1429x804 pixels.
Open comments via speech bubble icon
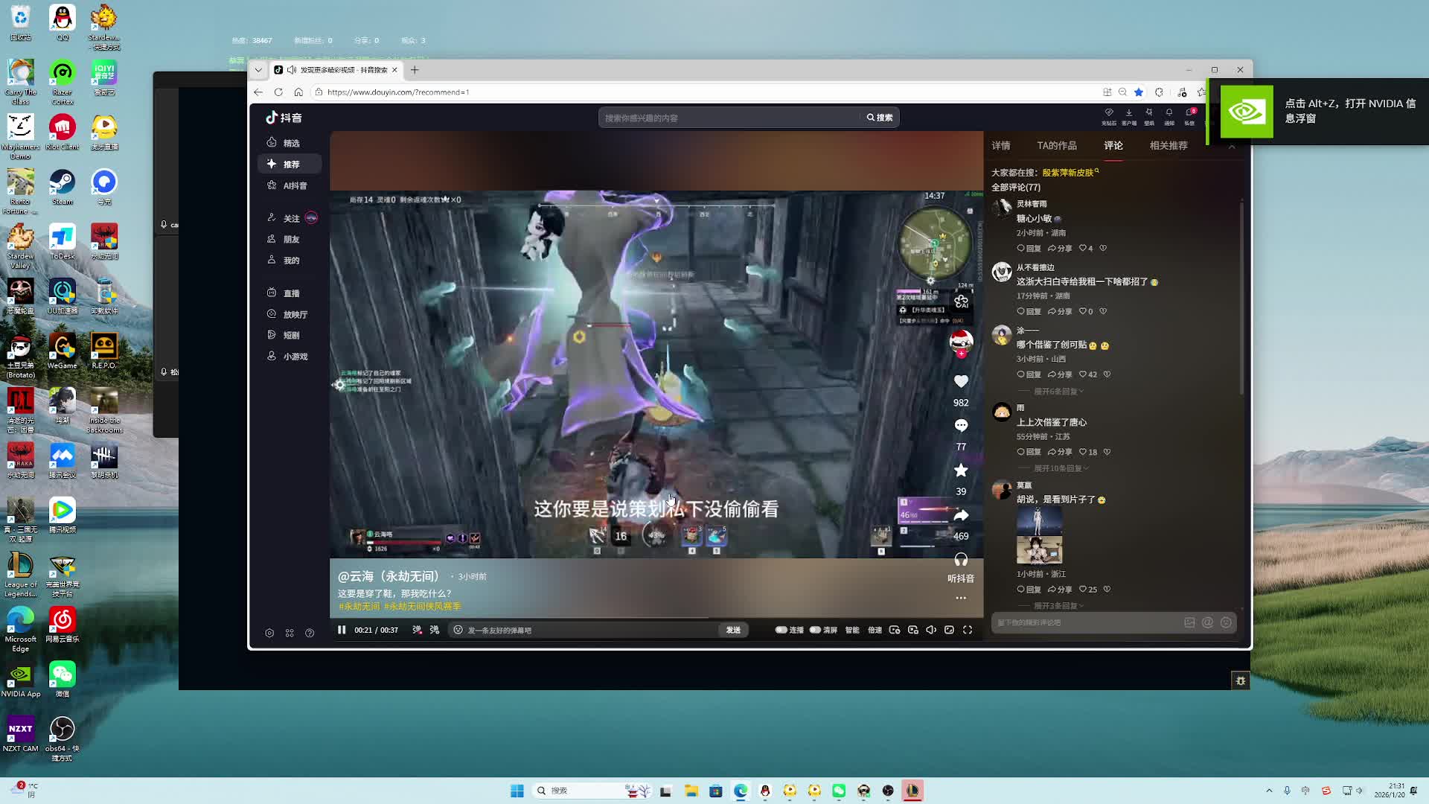point(961,426)
